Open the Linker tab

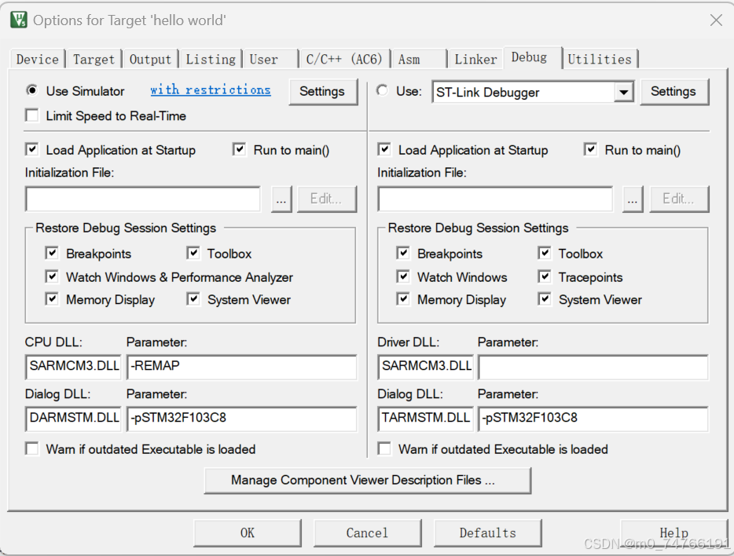point(475,60)
